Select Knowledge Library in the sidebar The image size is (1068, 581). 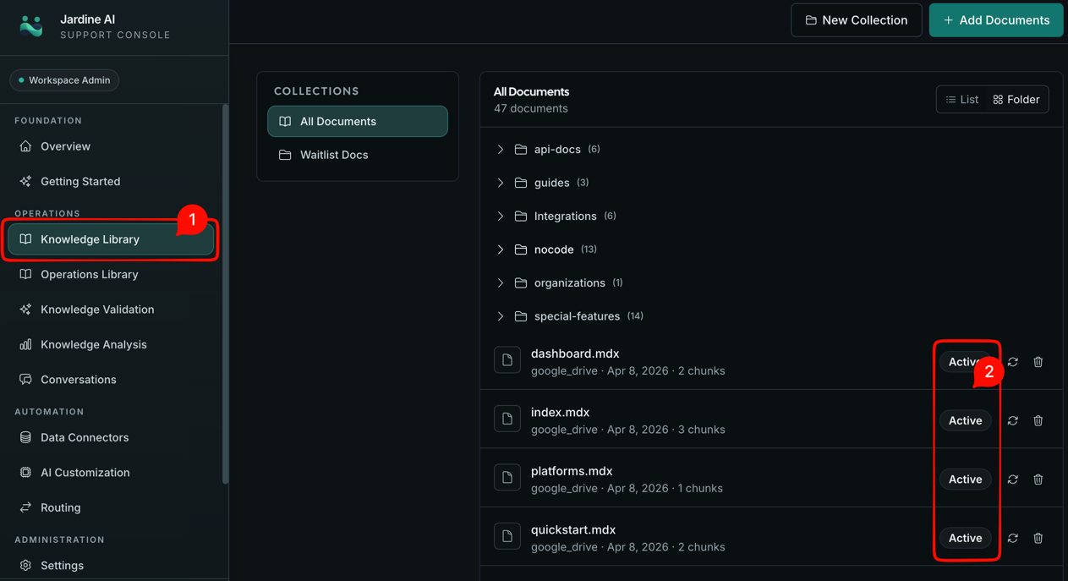111,239
